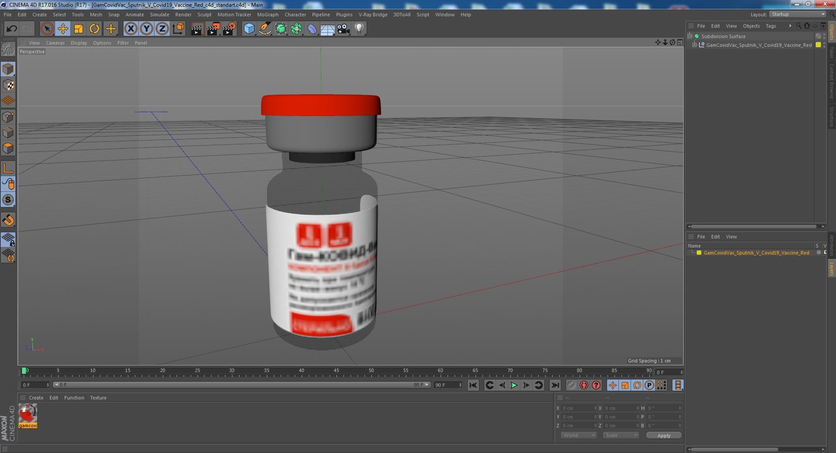
Task: Go to the end of animation
Action: point(555,385)
